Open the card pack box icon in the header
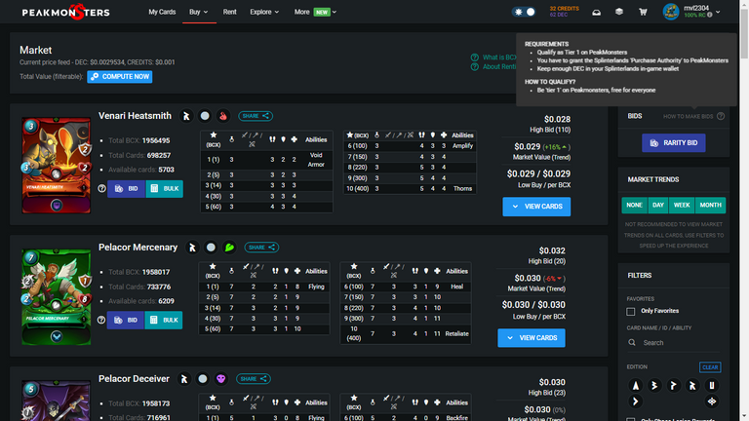 point(619,12)
